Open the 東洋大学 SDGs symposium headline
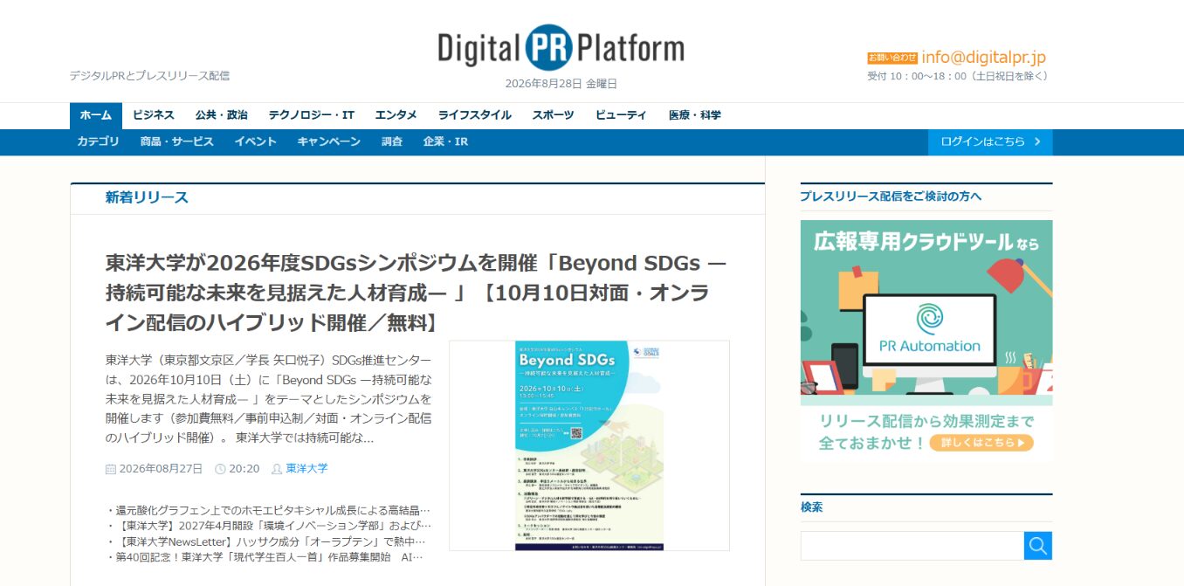Image resolution: width=1184 pixels, height=586 pixels. pyautogui.click(x=416, y=293)
